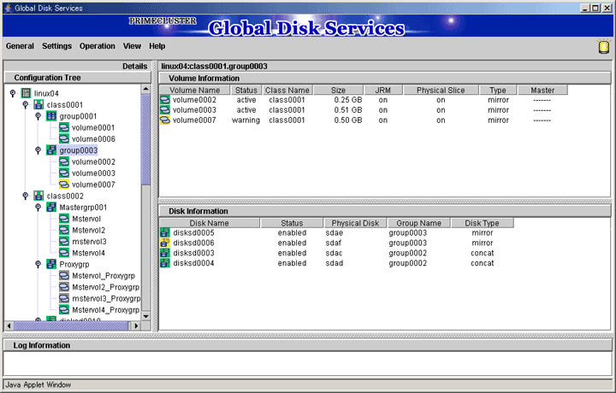Sort by Volume Name column header

194,91
